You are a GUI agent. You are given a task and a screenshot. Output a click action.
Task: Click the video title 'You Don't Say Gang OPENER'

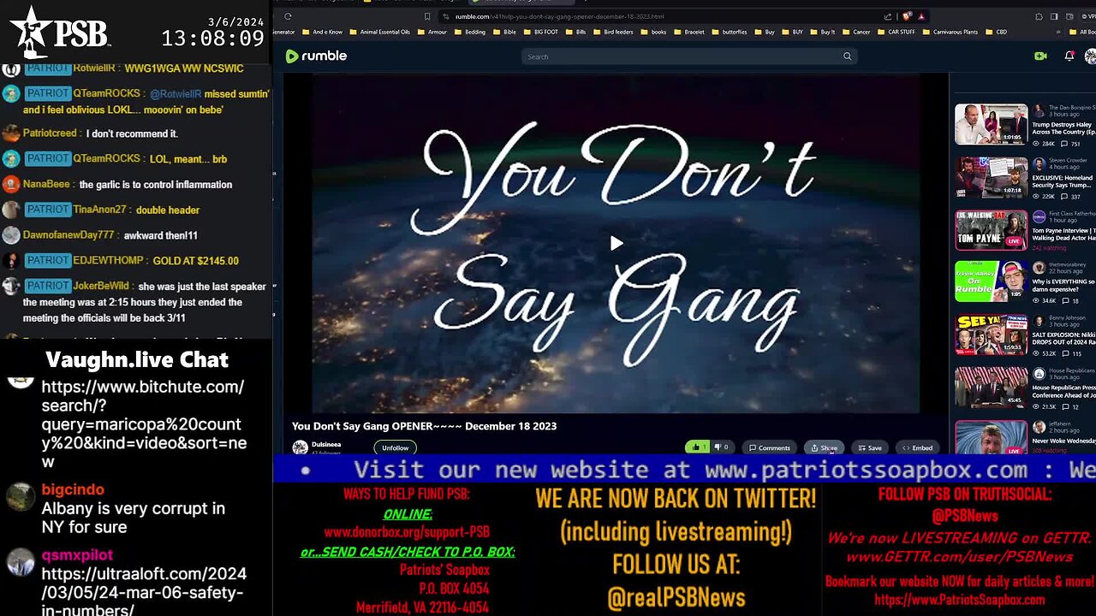[424, 426]
